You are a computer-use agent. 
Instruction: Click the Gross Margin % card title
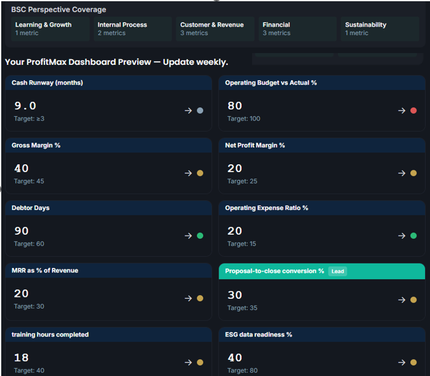click(x=36, y=145)
